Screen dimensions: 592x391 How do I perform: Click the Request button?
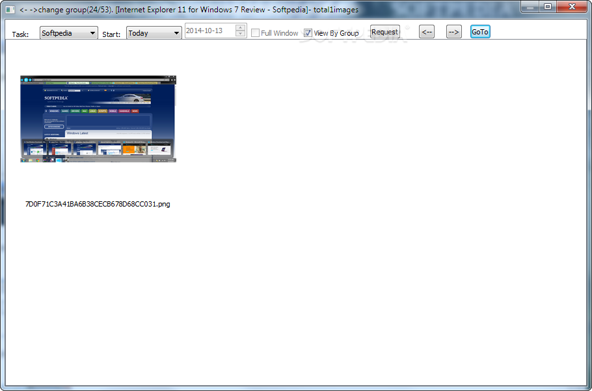[384, 32]
